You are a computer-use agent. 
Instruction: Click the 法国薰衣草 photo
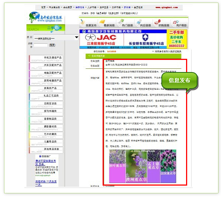tap(168, 166)
